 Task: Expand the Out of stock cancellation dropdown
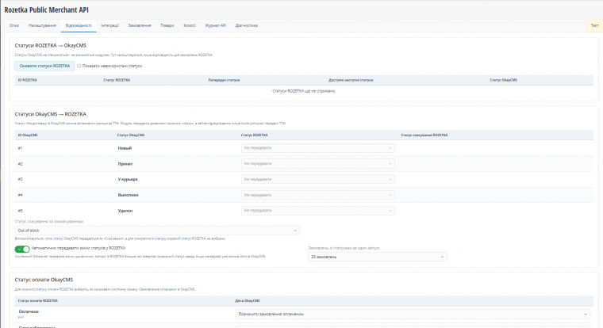click(157, 231)
